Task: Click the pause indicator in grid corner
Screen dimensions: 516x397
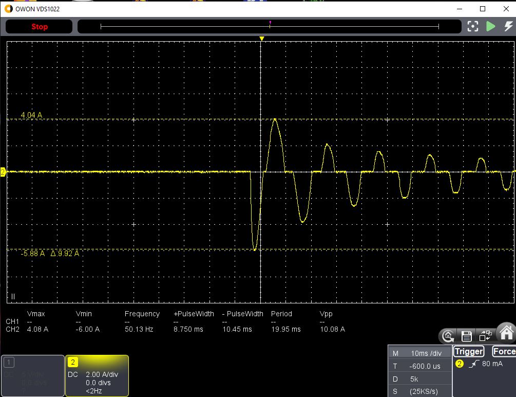Action: click(x=13, y=296)
